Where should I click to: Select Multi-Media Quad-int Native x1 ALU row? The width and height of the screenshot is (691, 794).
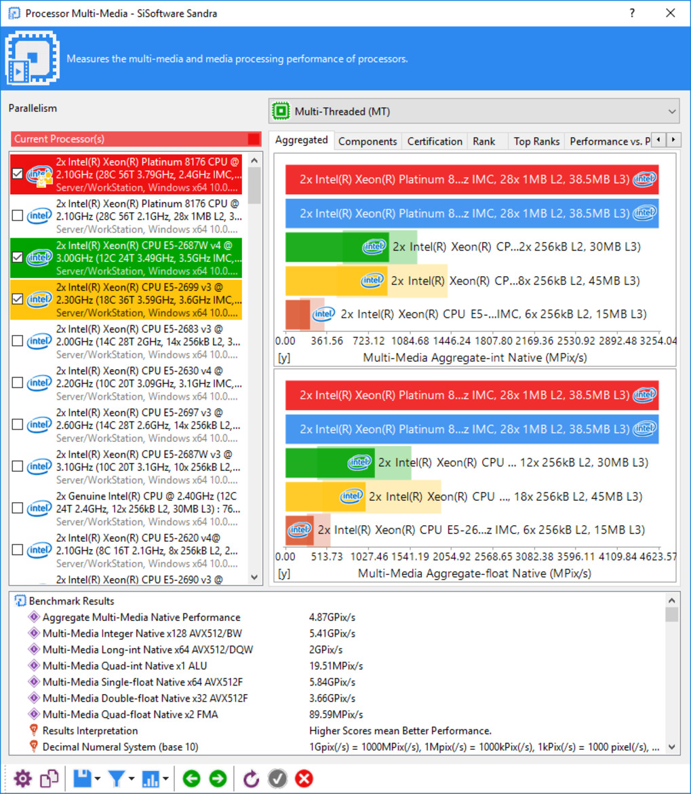click(338, 665)
